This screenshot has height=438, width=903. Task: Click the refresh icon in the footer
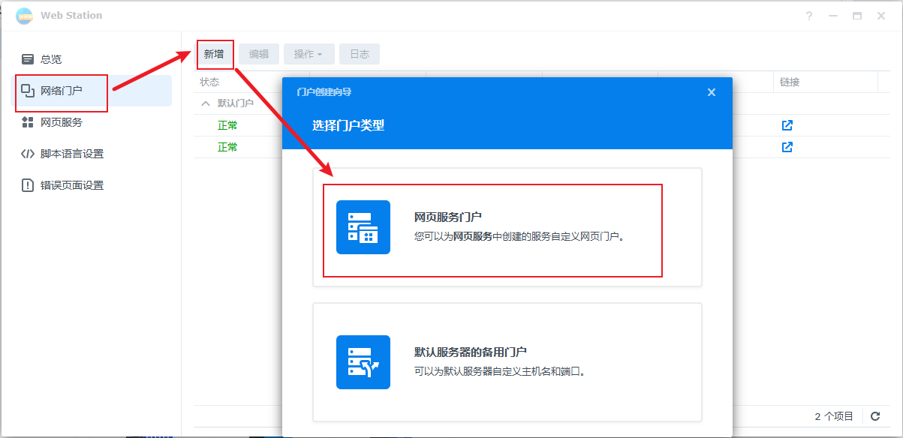point(875,416)
